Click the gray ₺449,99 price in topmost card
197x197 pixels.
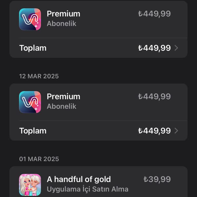point(154,14)
